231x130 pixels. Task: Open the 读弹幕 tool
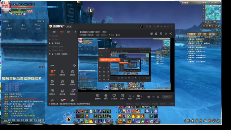click(62, 82)
